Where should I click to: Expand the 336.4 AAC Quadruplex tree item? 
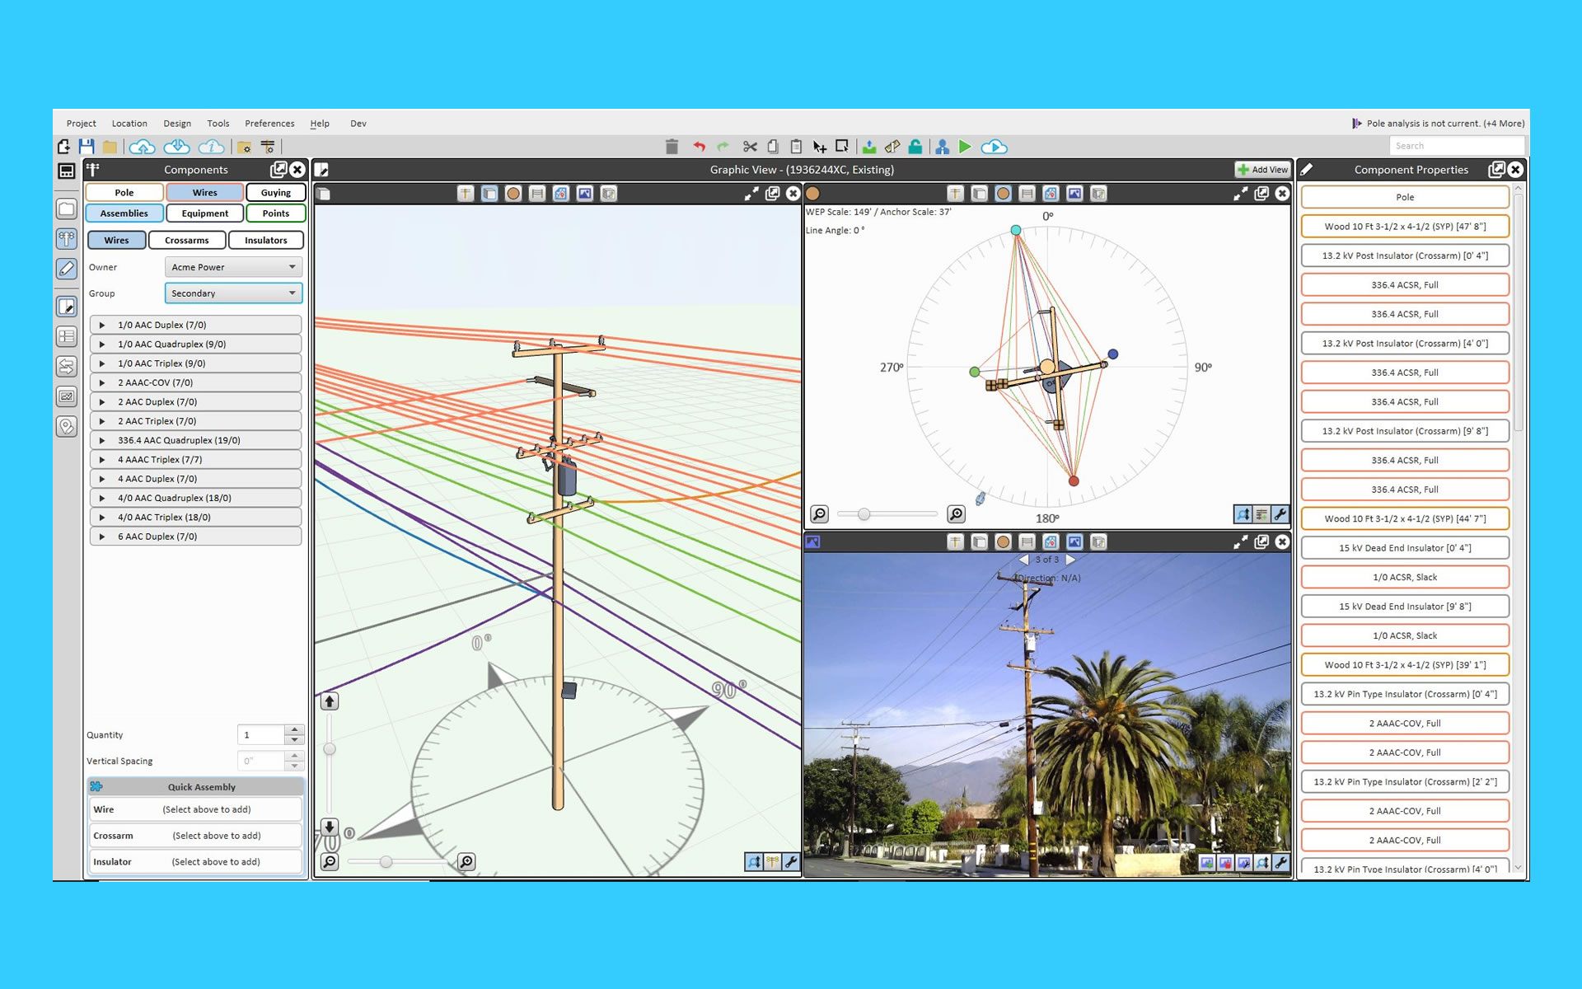click(x=101, y=440)
